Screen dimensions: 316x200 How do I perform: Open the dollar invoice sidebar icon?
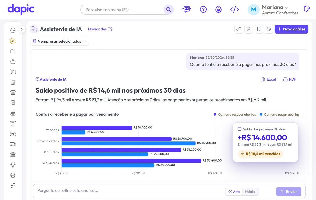click(x=13, y=103)
